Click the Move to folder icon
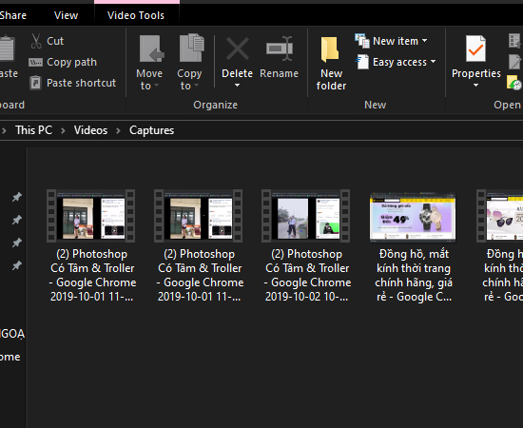 point(151,49)
